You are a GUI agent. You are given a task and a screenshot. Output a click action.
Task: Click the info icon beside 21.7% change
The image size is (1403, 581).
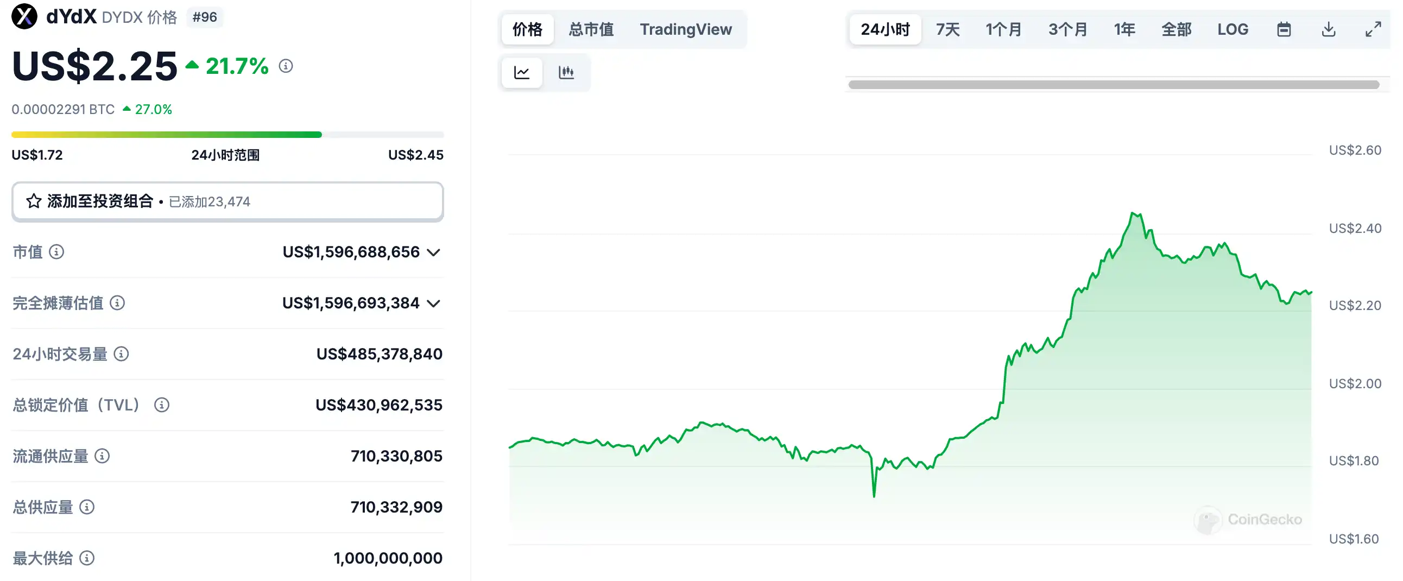(x=286, y=66)
